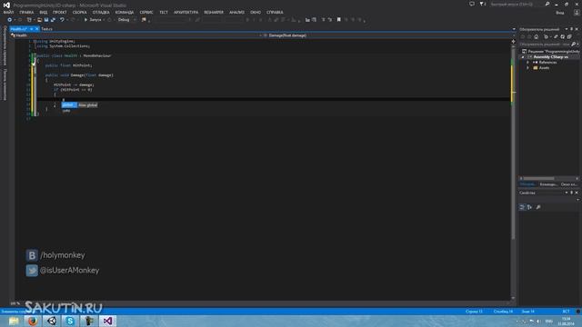Select the Assets folder in Solution Explorer
582x327 pixels.
point(544,68)
